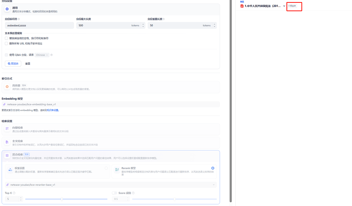Click the bce-reranker-base_v1 model icon
The width and height of the screenshot is (352, 206).
point(8,185)
